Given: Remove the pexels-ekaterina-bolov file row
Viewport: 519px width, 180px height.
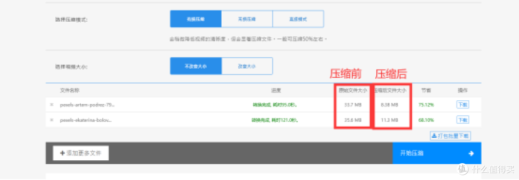Looking at the screenshot, I should 51,120.
